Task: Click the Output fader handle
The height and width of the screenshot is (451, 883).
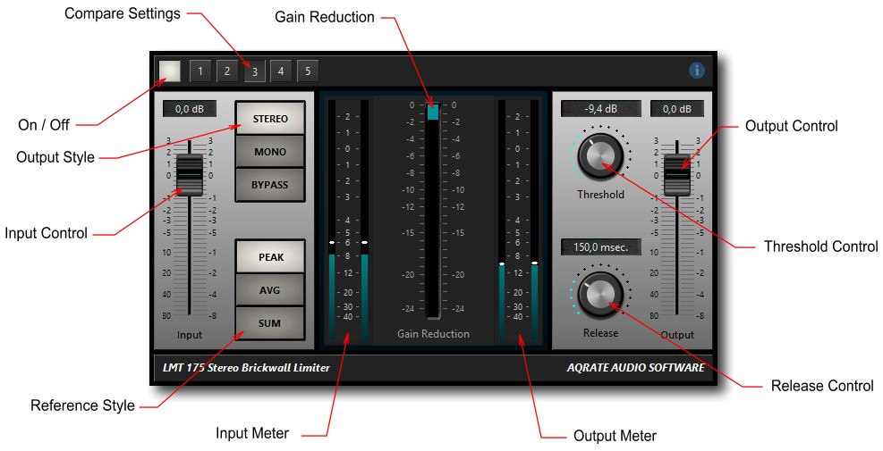Action: click(677, 175)
